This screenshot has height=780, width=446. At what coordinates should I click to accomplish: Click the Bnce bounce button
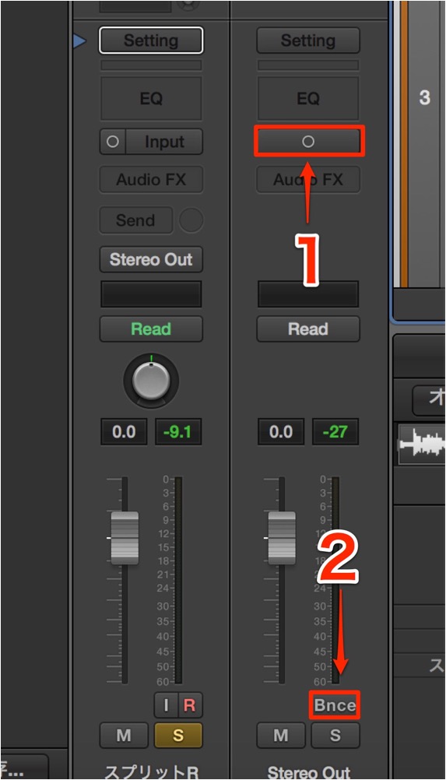pyautogui.click(x=335, y=705)
